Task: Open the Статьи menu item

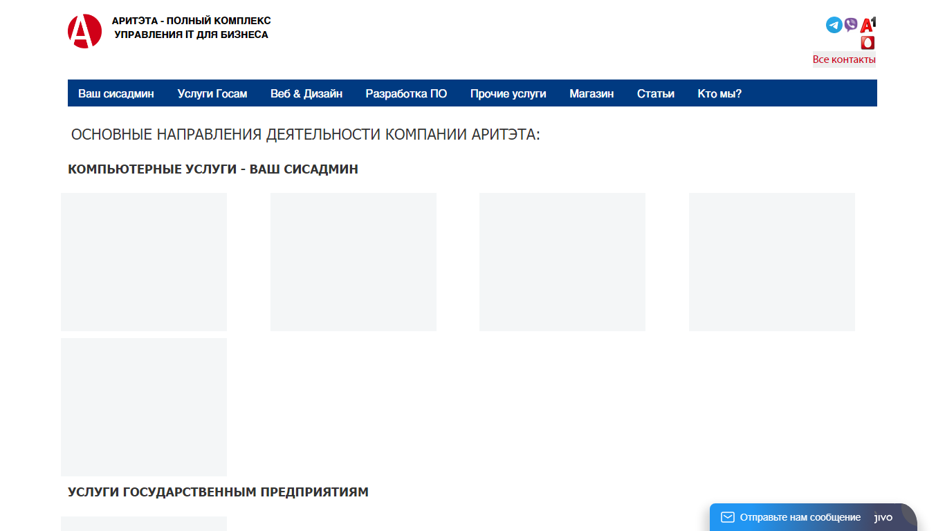Action: point(656,93)
